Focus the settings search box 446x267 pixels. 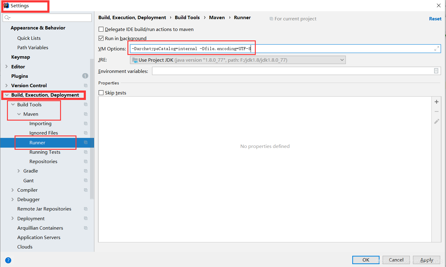[47, 18]
